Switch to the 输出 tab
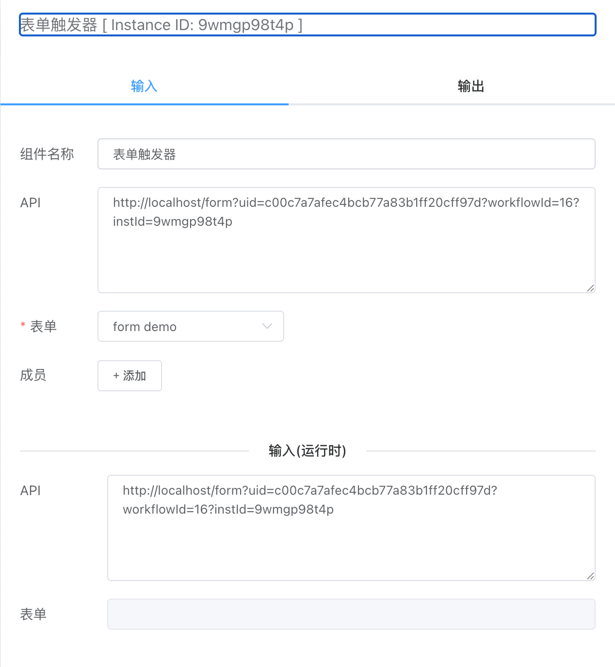 point(470,85)
